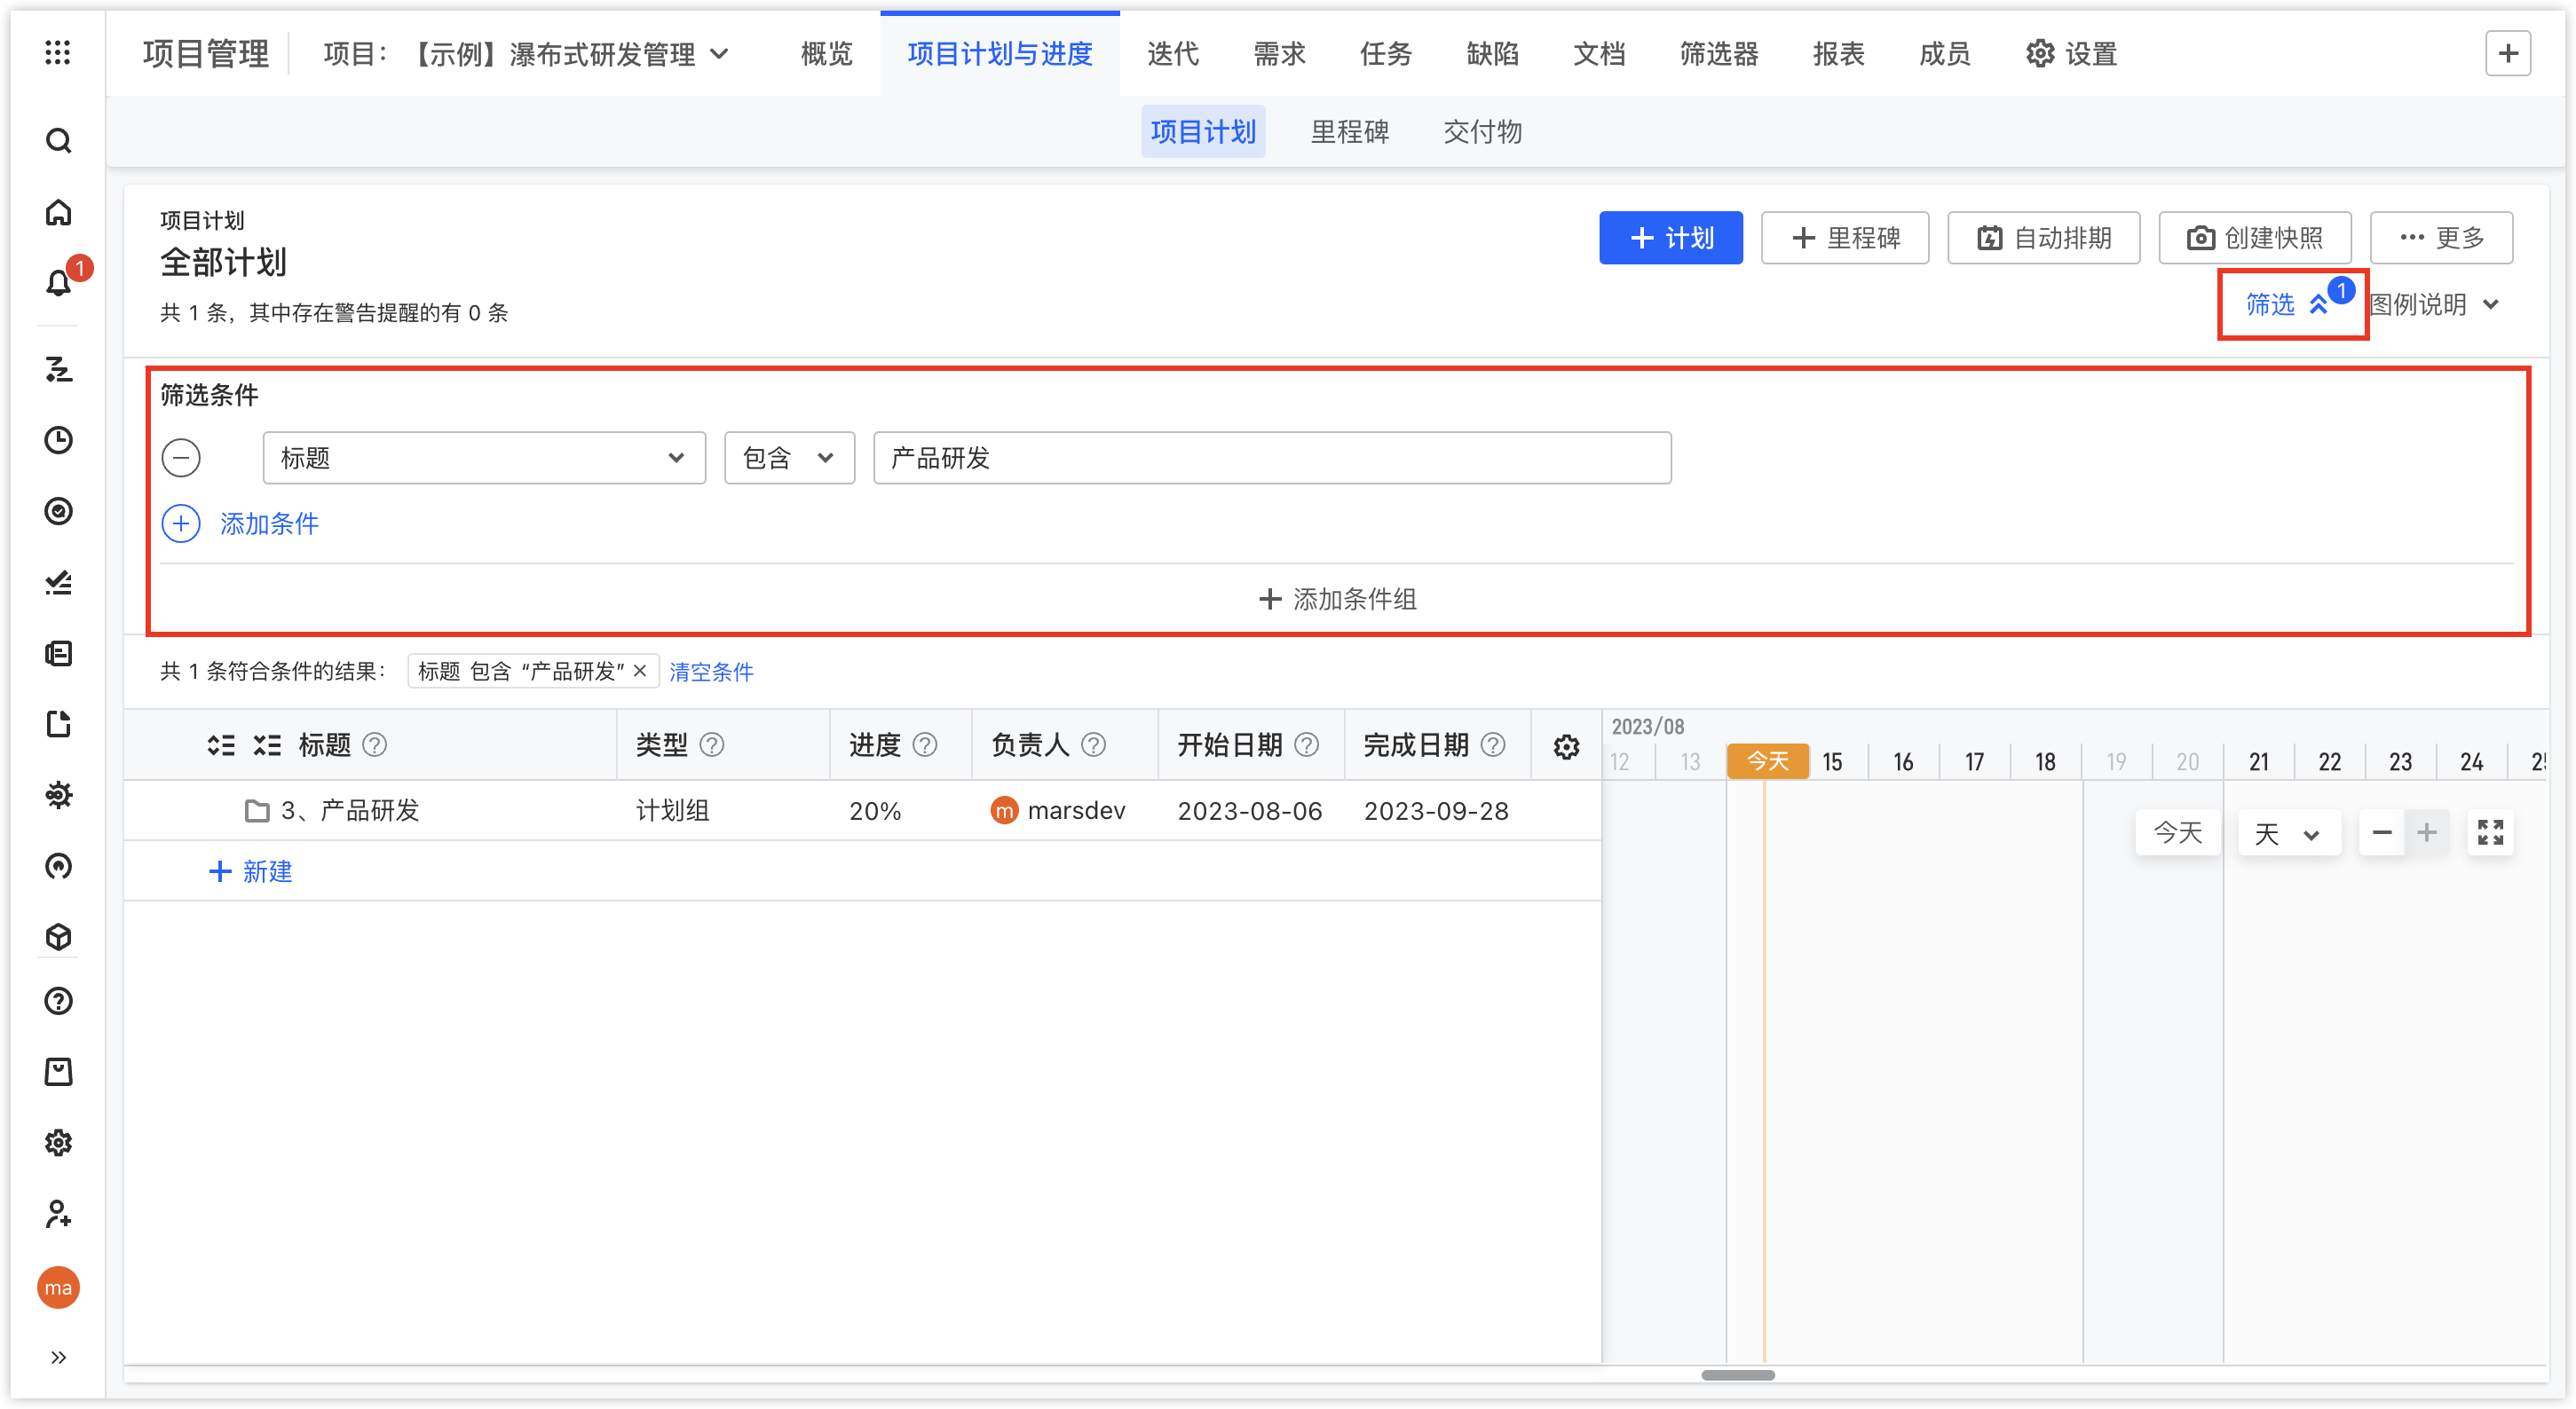Expand the 图例说明 dropdown
2576x1409 pixels.
pos(2433,303)
